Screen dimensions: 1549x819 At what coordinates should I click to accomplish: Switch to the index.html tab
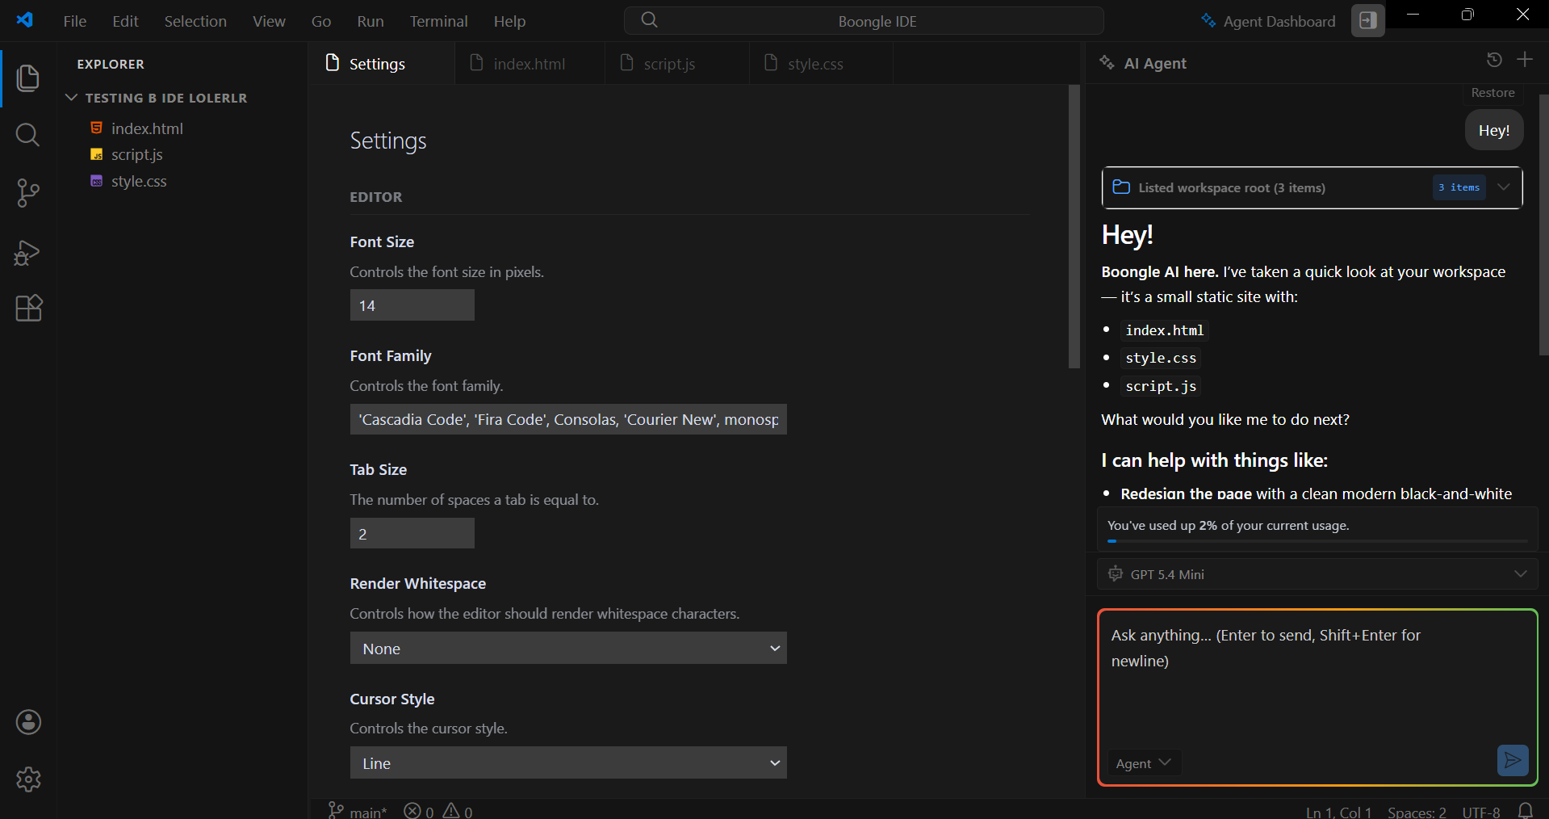coord(530,63)
